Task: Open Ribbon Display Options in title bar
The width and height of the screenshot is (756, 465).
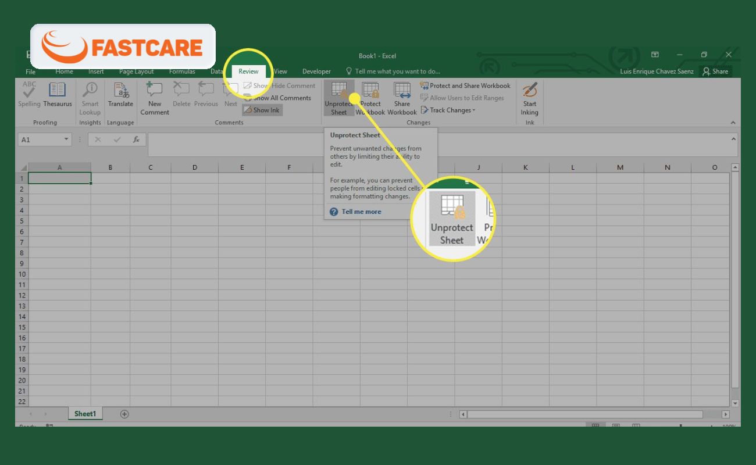Action: click(x=655, y=55)
